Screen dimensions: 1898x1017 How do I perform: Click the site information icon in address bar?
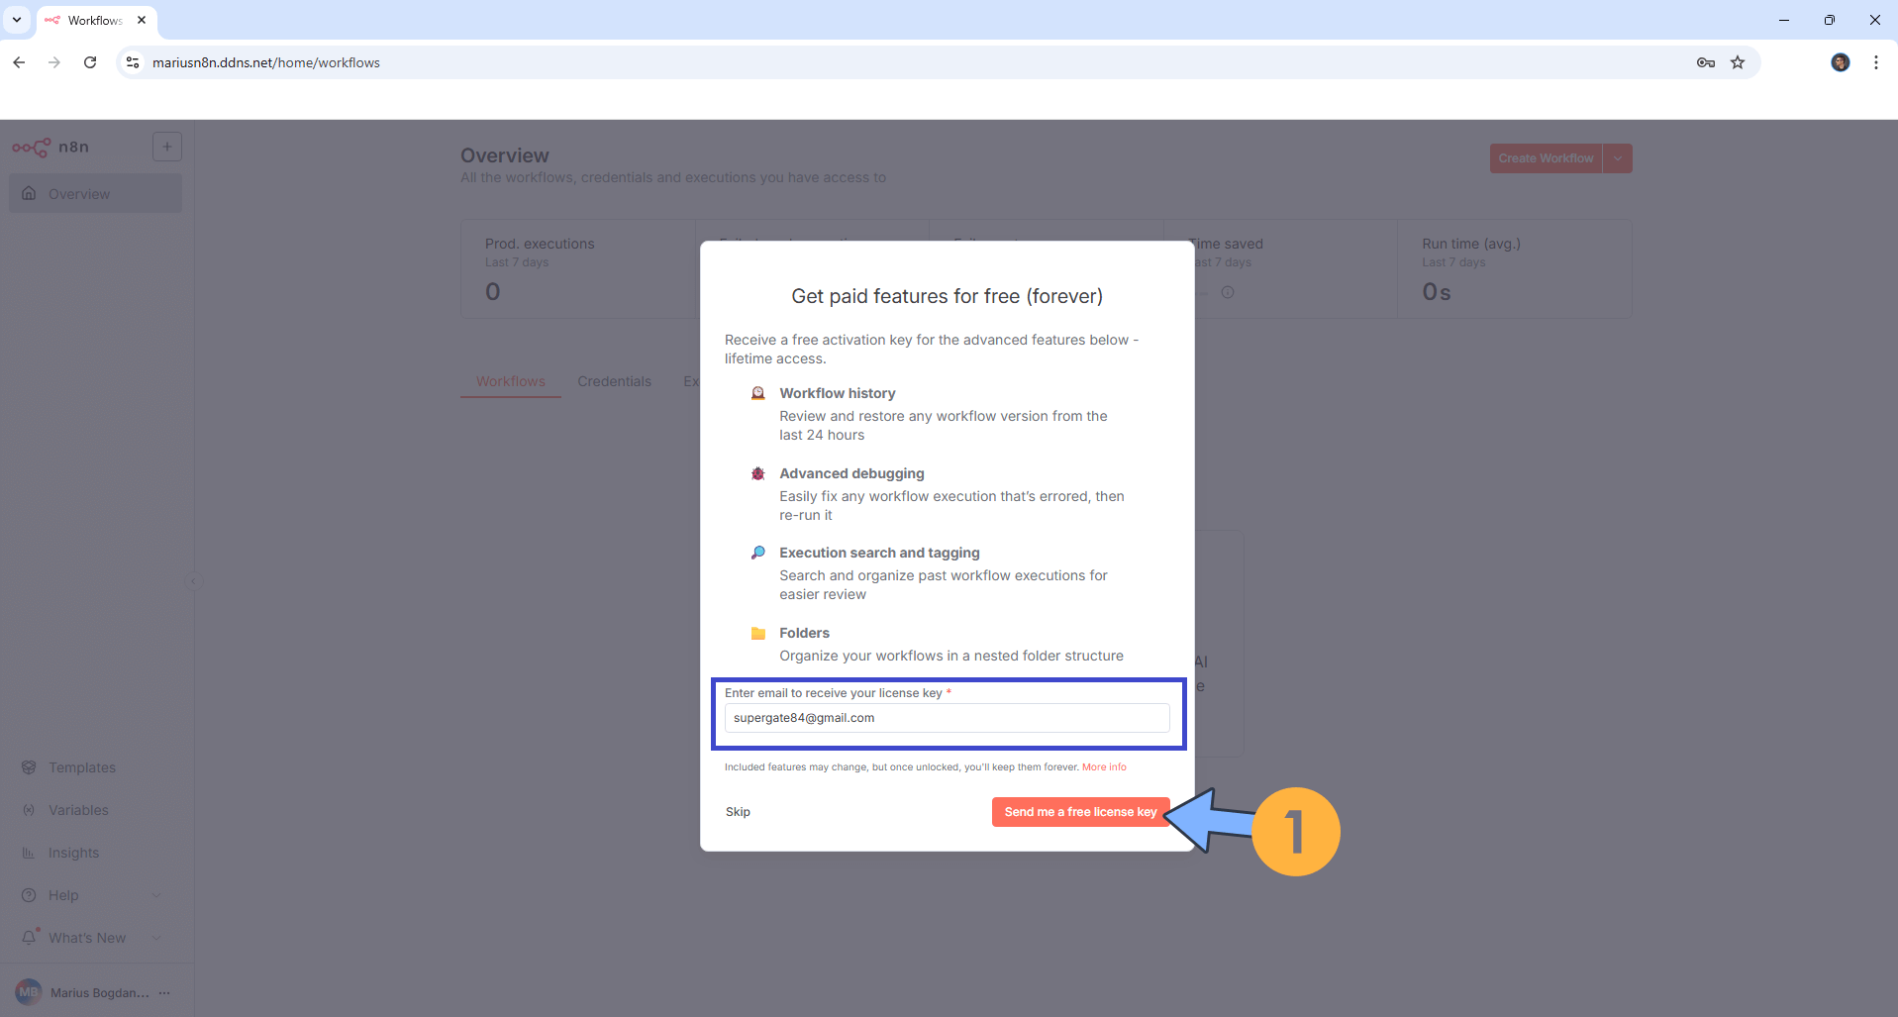click(x=133, y=62)
